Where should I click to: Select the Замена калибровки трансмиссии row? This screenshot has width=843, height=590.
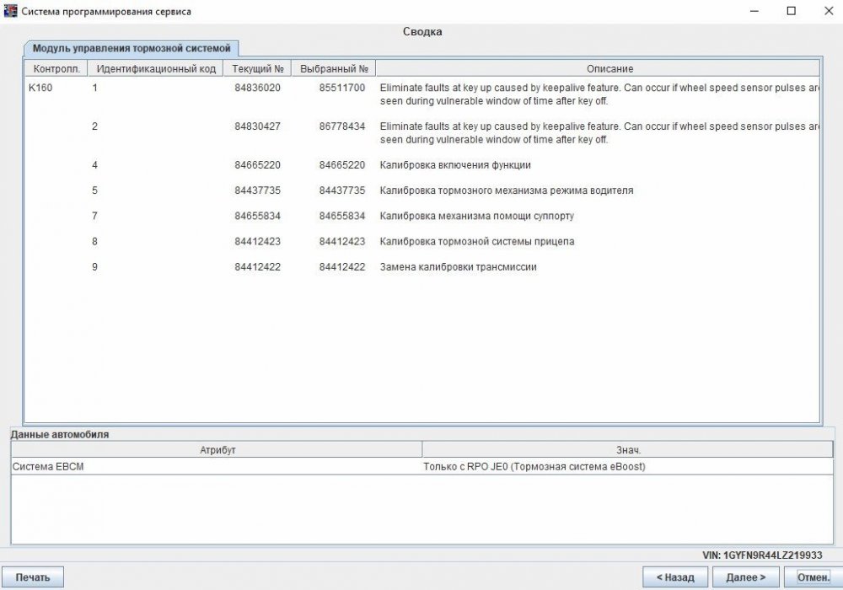458,267
